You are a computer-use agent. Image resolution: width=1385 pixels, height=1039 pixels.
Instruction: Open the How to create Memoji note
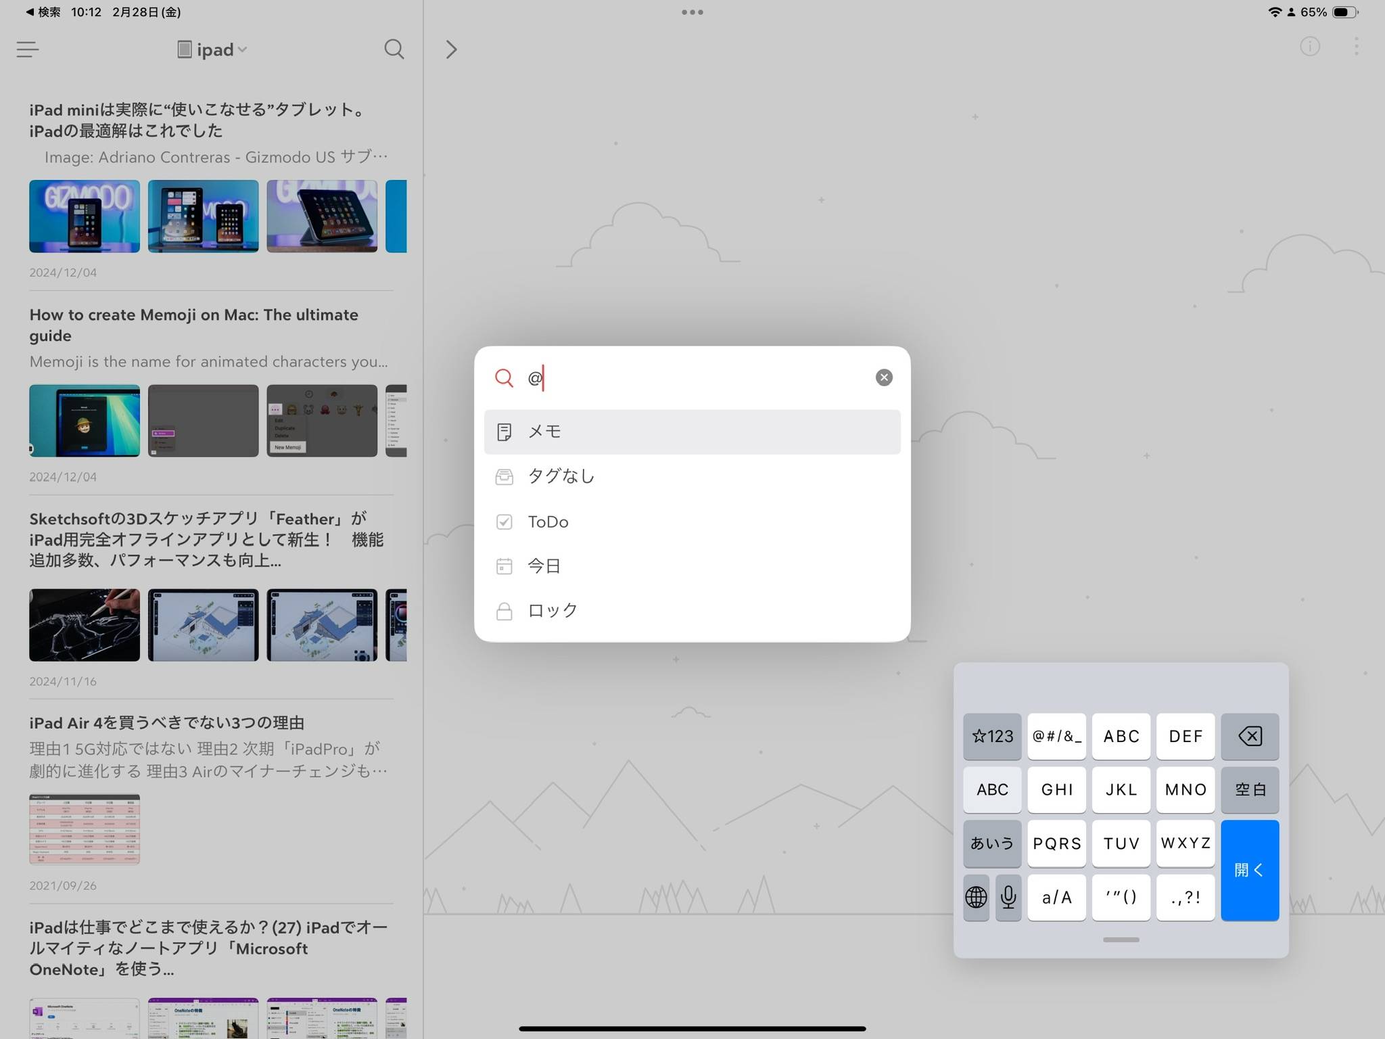[x=211, y=392]
